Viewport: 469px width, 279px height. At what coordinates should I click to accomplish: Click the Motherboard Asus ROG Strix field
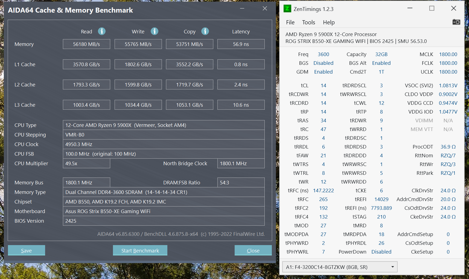coord(164,211)
